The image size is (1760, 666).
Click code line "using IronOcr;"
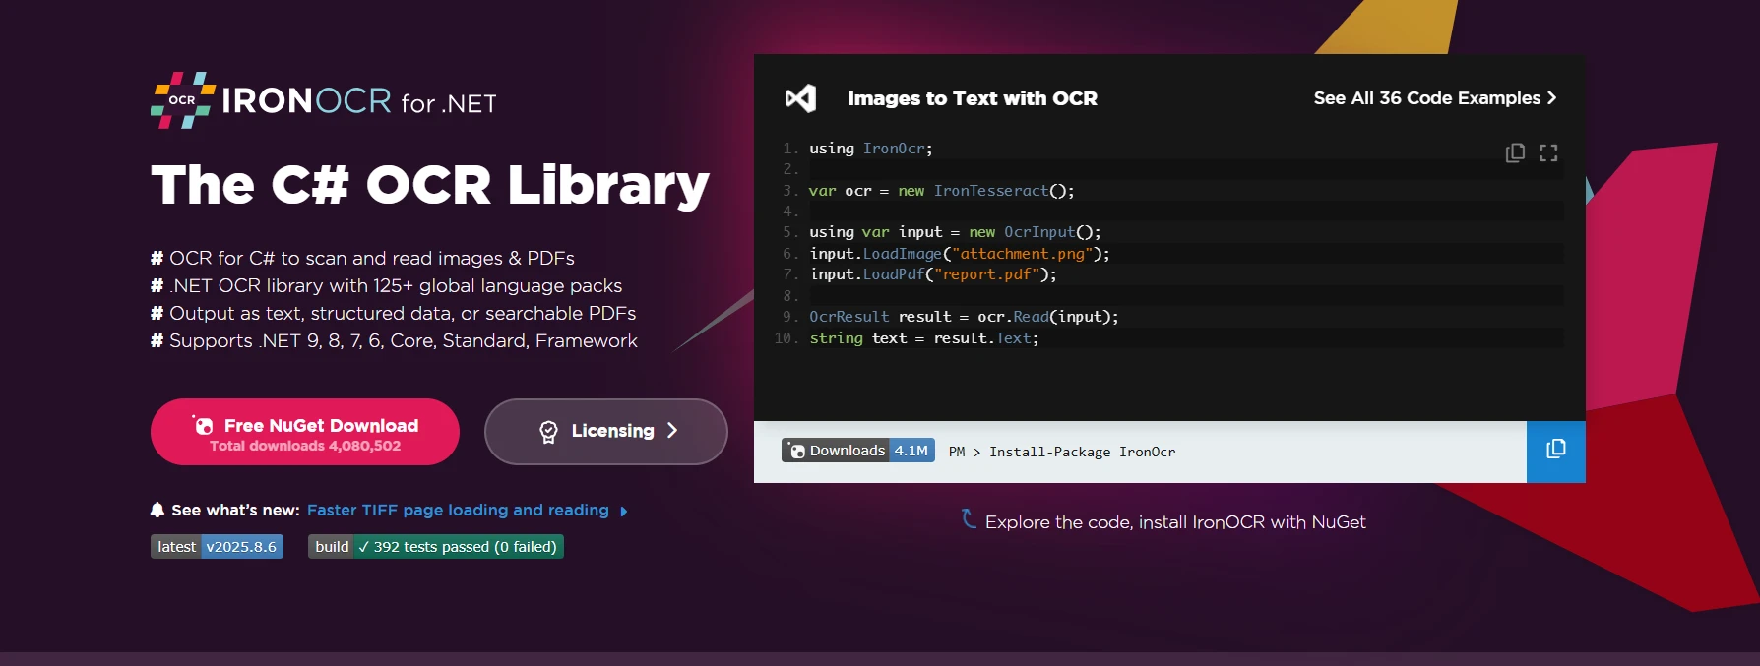(871, 149)
